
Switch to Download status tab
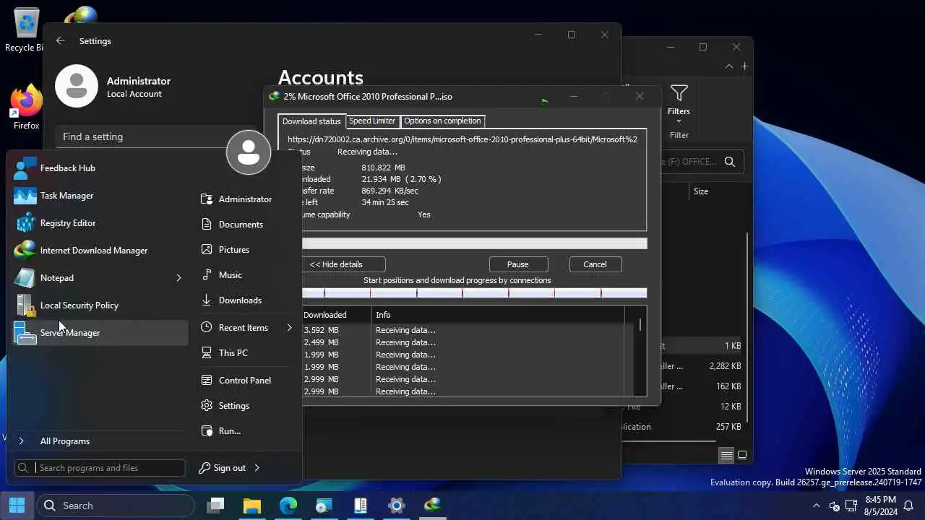(x=311, y=121)
